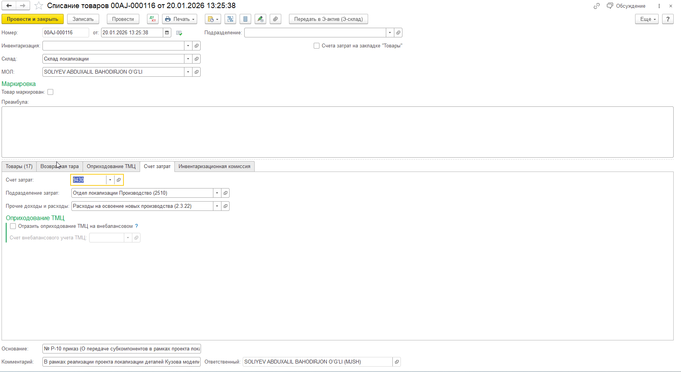The width and height of the screenshot is (681, 372).
Task: Copy link to this document
Action: click(597, 6)
